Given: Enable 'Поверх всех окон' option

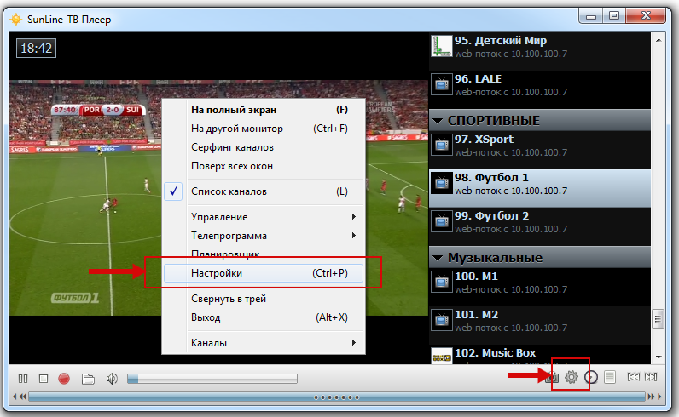Looking at the screenshot, I should point(264,166).
